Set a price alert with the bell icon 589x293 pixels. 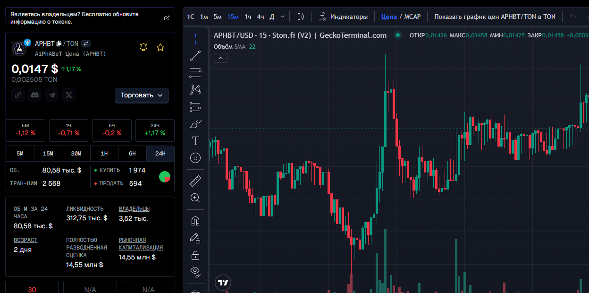(143, 47)
